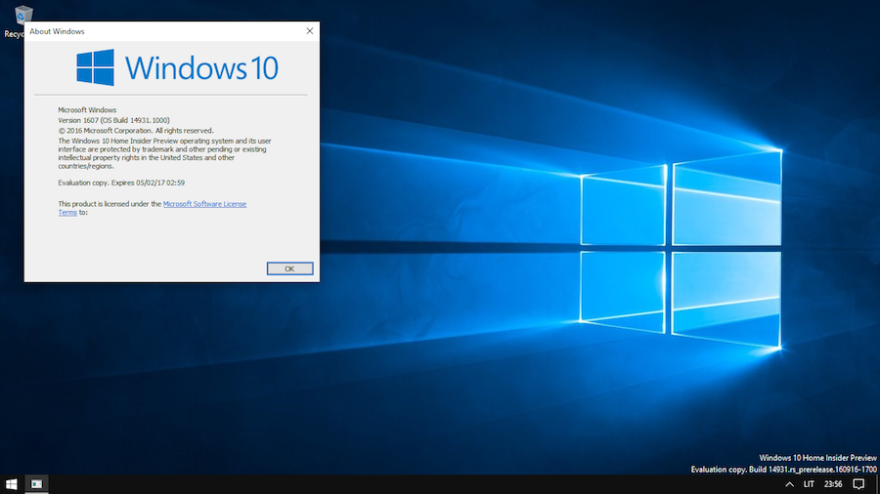Open the calendar from the 23:56 clock
The height and width of the screenshot is (494, 880).
click(832, 484)
